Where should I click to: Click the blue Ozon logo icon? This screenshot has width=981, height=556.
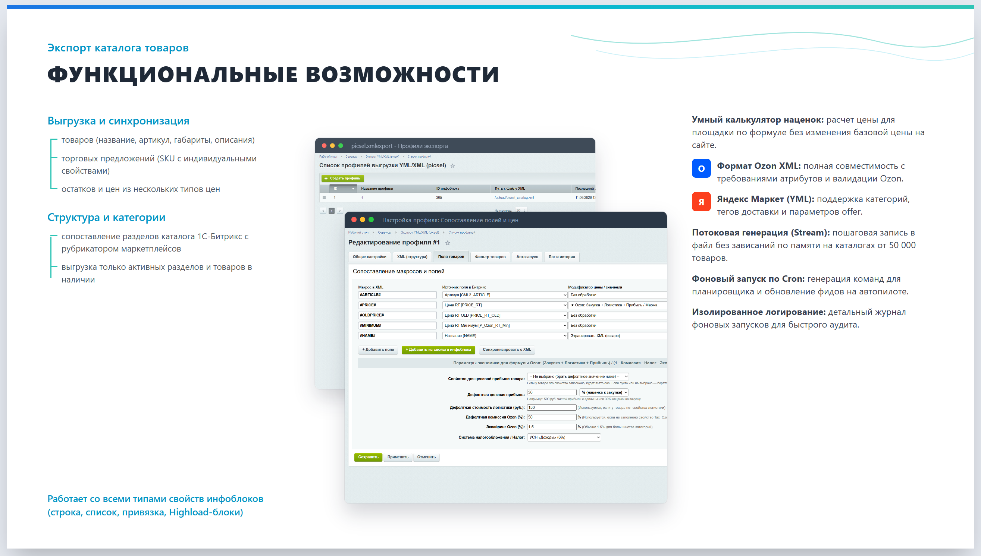[x=701, y=168]
